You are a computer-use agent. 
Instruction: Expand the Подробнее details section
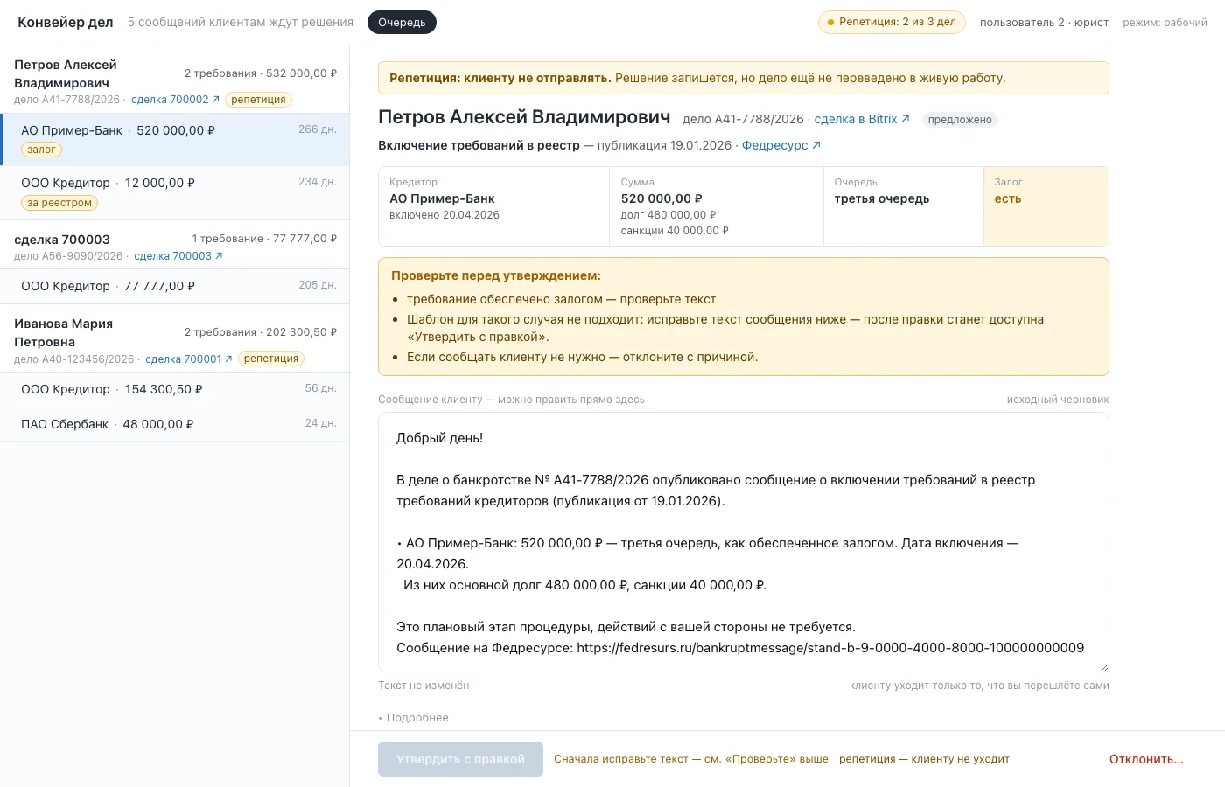pyautogui.click(x=414, y=718)
